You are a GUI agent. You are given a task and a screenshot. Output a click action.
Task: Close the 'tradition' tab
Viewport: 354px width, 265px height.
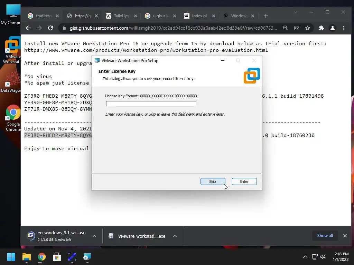pos(57,16)
